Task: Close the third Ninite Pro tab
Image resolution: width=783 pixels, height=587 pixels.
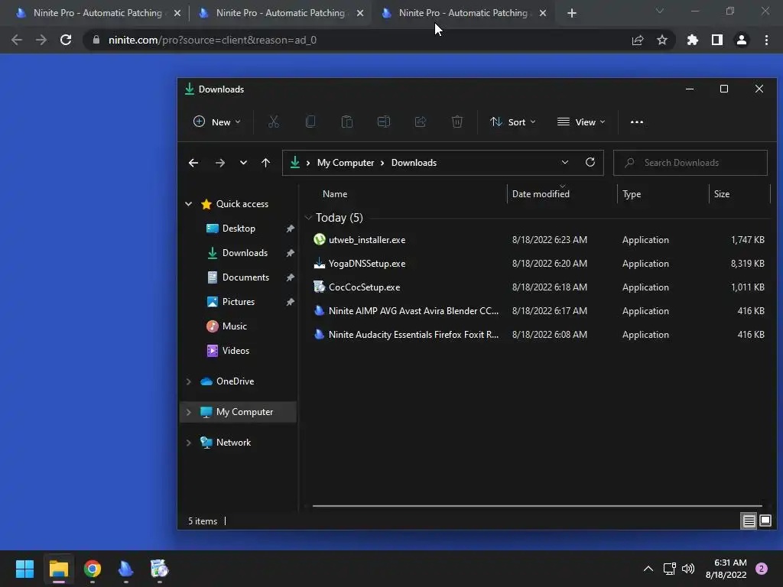Action: tap(543, 13)
